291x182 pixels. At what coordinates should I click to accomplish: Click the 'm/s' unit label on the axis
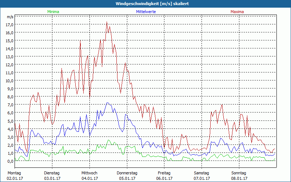click(10, 17)
